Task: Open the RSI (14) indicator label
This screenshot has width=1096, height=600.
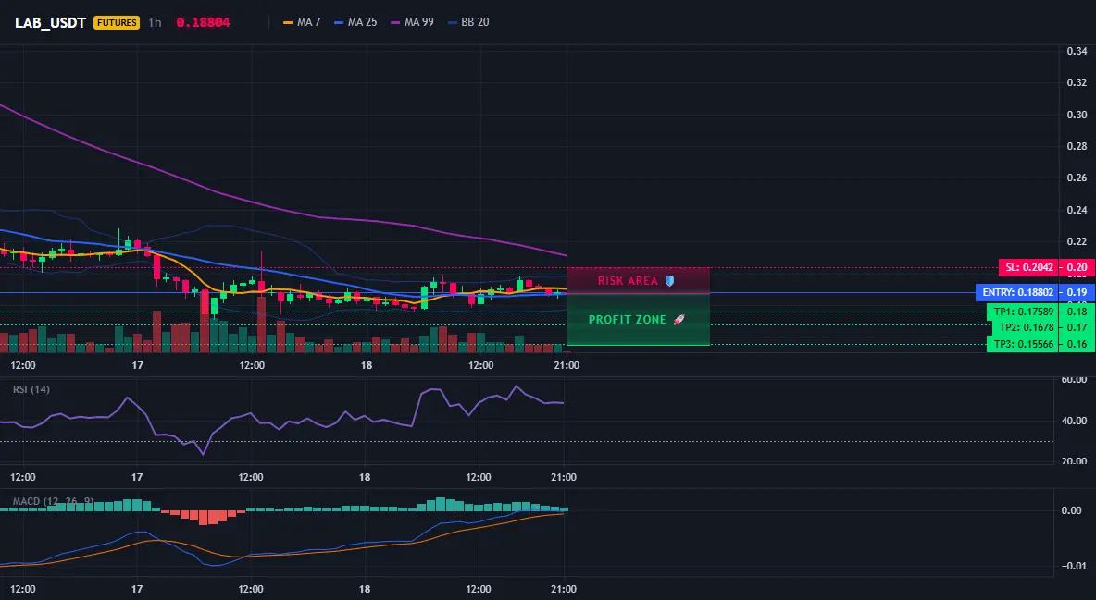Action: pyautogui.click(x=31, y=389)
